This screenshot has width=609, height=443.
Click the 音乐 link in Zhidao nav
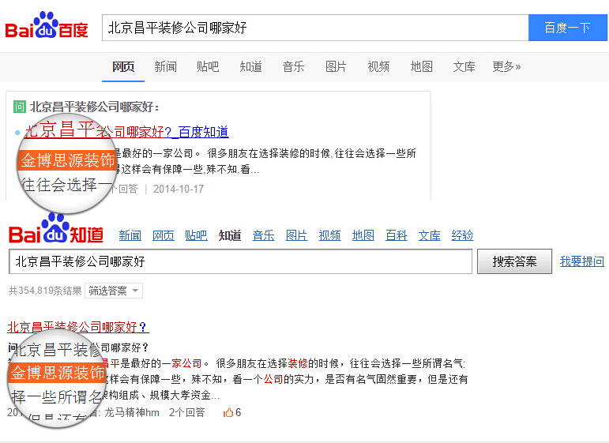coord(263,235)
